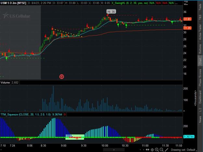Image resolution: width=203 pixels, height=152 pixels.
Task: Click the 10:00 time axis label
Action: click(x=105, y=146)
